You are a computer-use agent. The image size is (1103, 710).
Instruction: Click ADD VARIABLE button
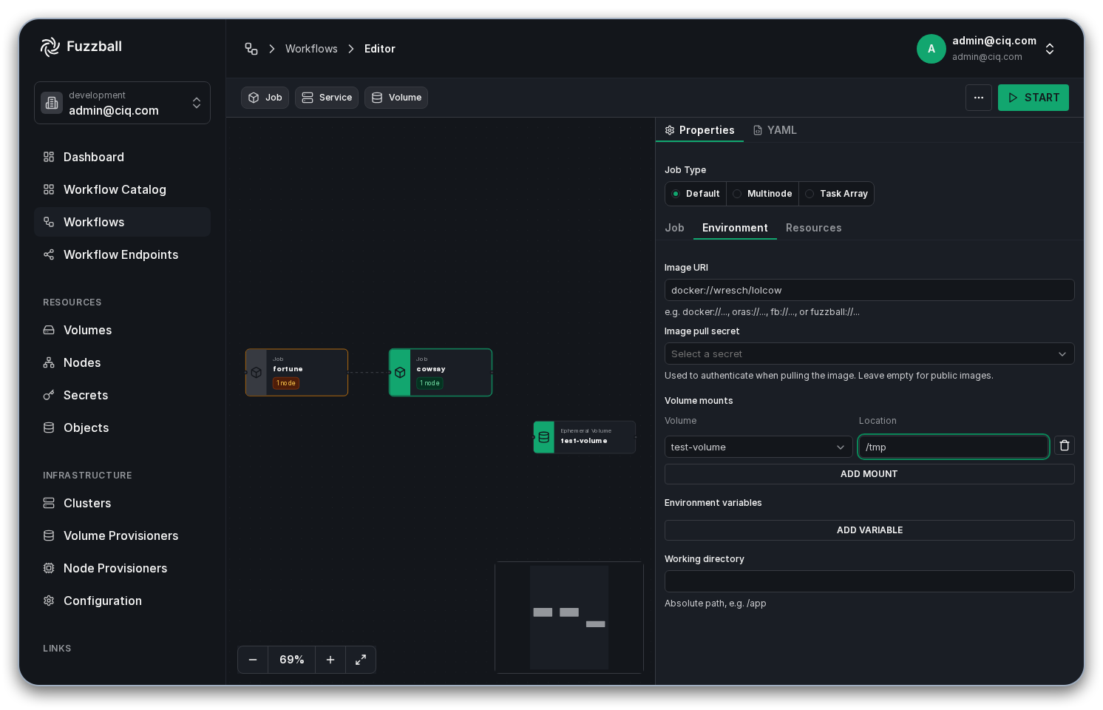(869, 530)
